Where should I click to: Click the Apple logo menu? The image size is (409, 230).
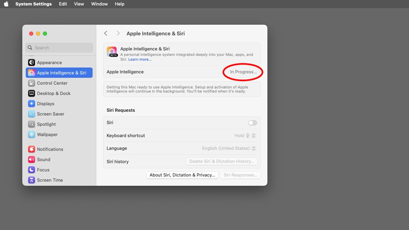pos(6,4)
